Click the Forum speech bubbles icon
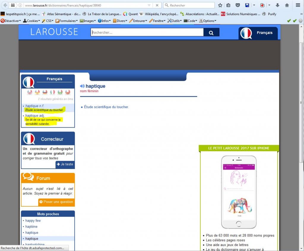Image resolution: width=304 pixels, height=251 pixels. pos(28,177)
